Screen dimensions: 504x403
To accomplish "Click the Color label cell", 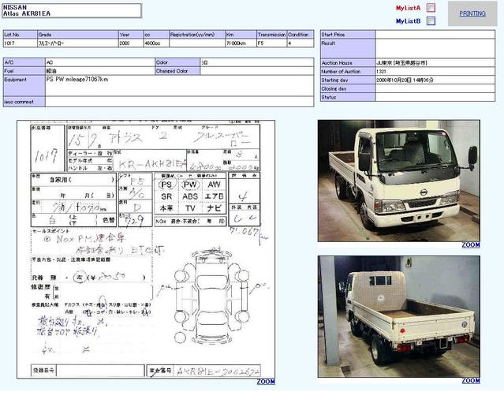I will coord(177,62).
